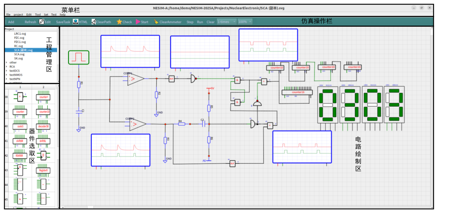Pick the shift8L component in palette
The height and width of the screenshot is (219, 471).
43,141
